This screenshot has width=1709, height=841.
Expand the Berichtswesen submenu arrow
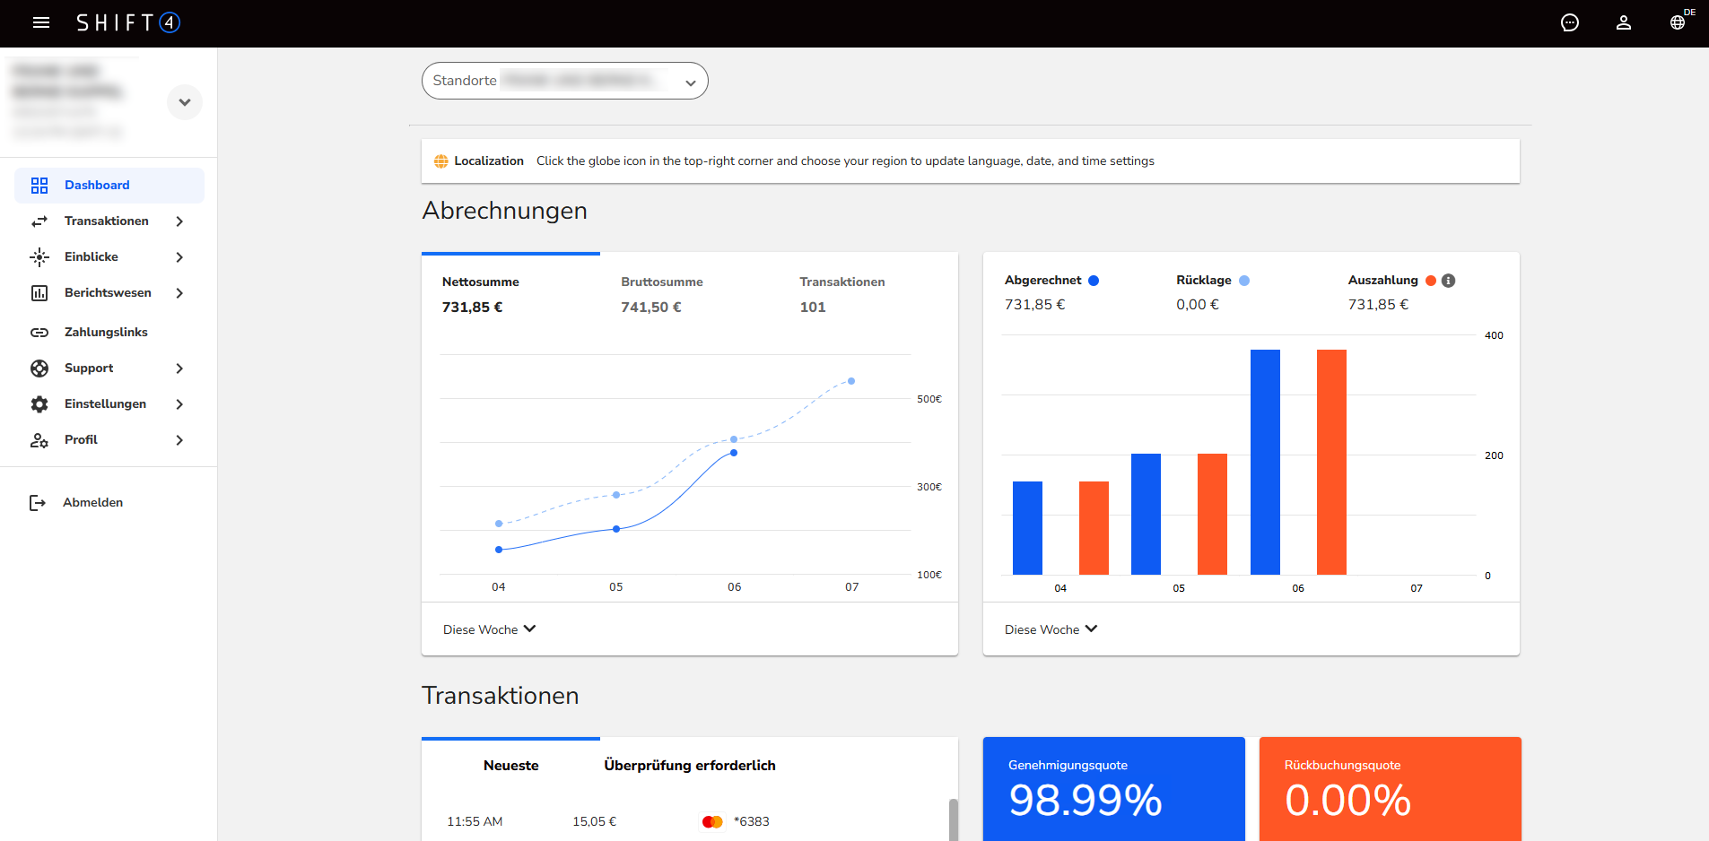[179, 293]
